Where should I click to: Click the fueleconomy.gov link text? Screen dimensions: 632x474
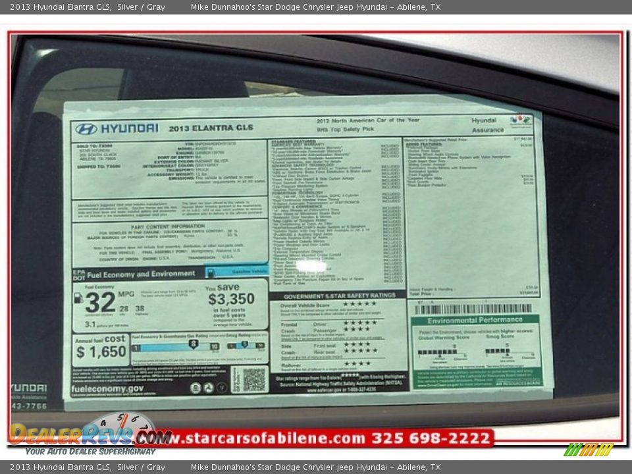107,388
